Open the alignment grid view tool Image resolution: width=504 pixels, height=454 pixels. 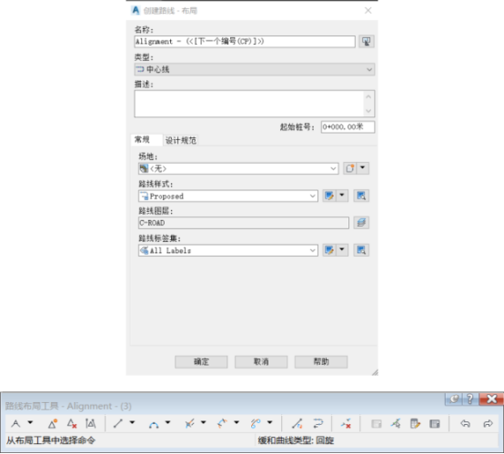pyautogui.click(x=434, y=424)
